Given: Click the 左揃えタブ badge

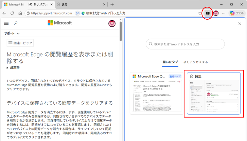Looking at the screenshot, I should pyautogui.click(x=175, y=76).
